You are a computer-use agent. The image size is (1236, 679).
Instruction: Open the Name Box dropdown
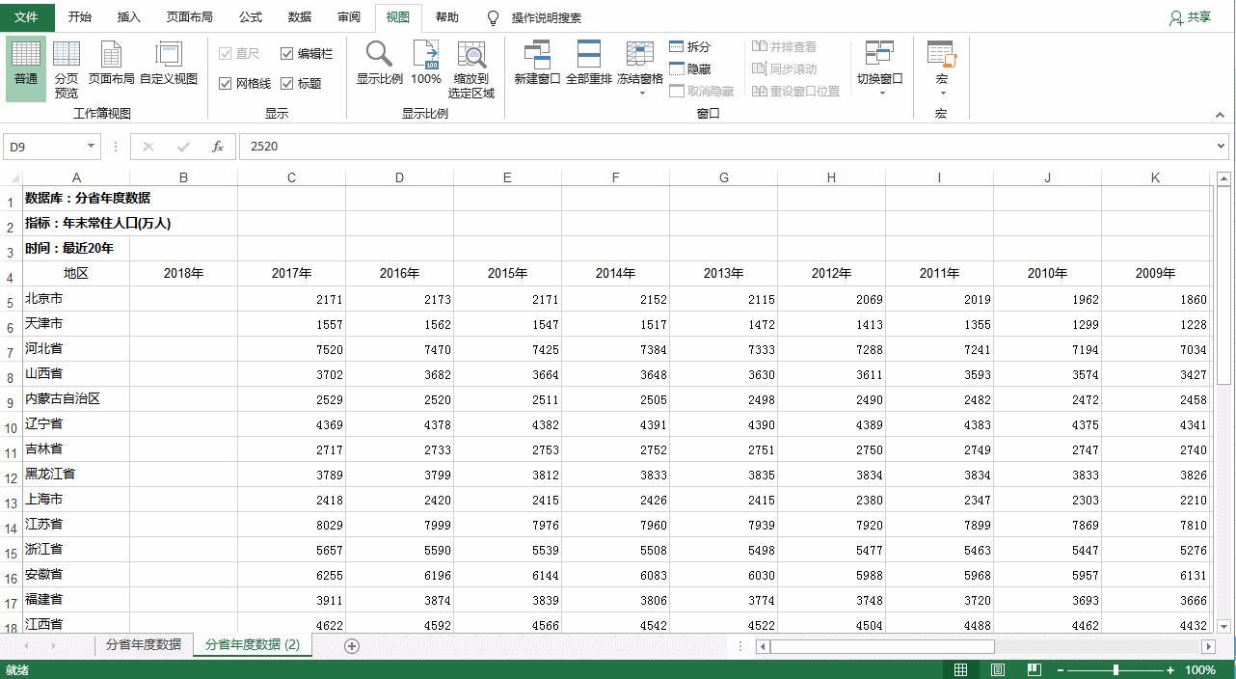coord(92,146)
